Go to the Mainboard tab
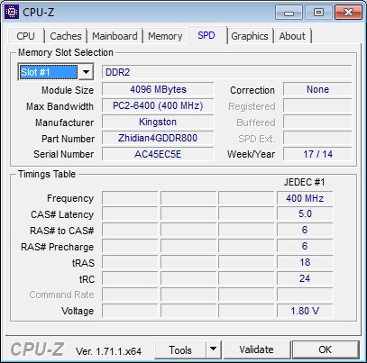Viewport: 367px width, 363px height. tap(115, 36)
